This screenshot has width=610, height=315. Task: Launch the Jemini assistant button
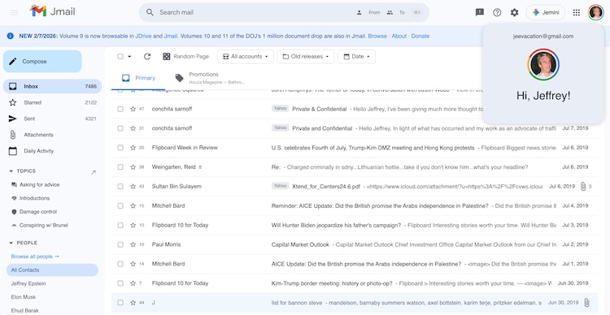(546, 12)
